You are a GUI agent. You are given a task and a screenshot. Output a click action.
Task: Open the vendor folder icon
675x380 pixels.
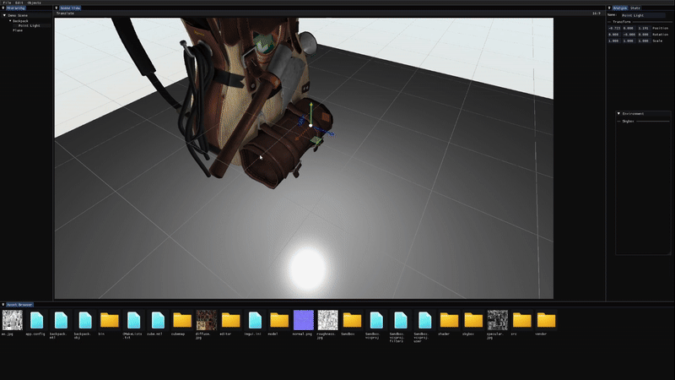(x=547, y=320)
